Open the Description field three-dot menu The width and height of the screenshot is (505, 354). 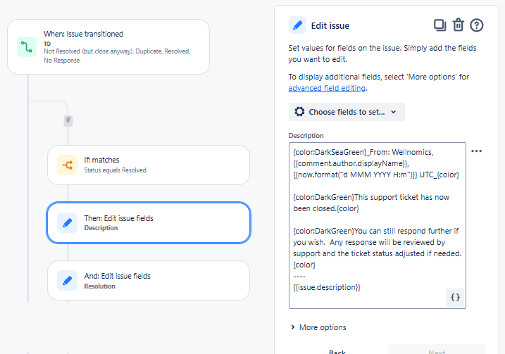(x=477, y=151)
